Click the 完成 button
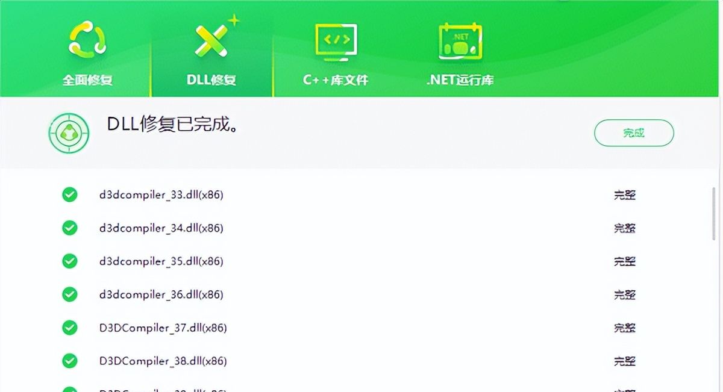723x392 pixels. (634, 132)
